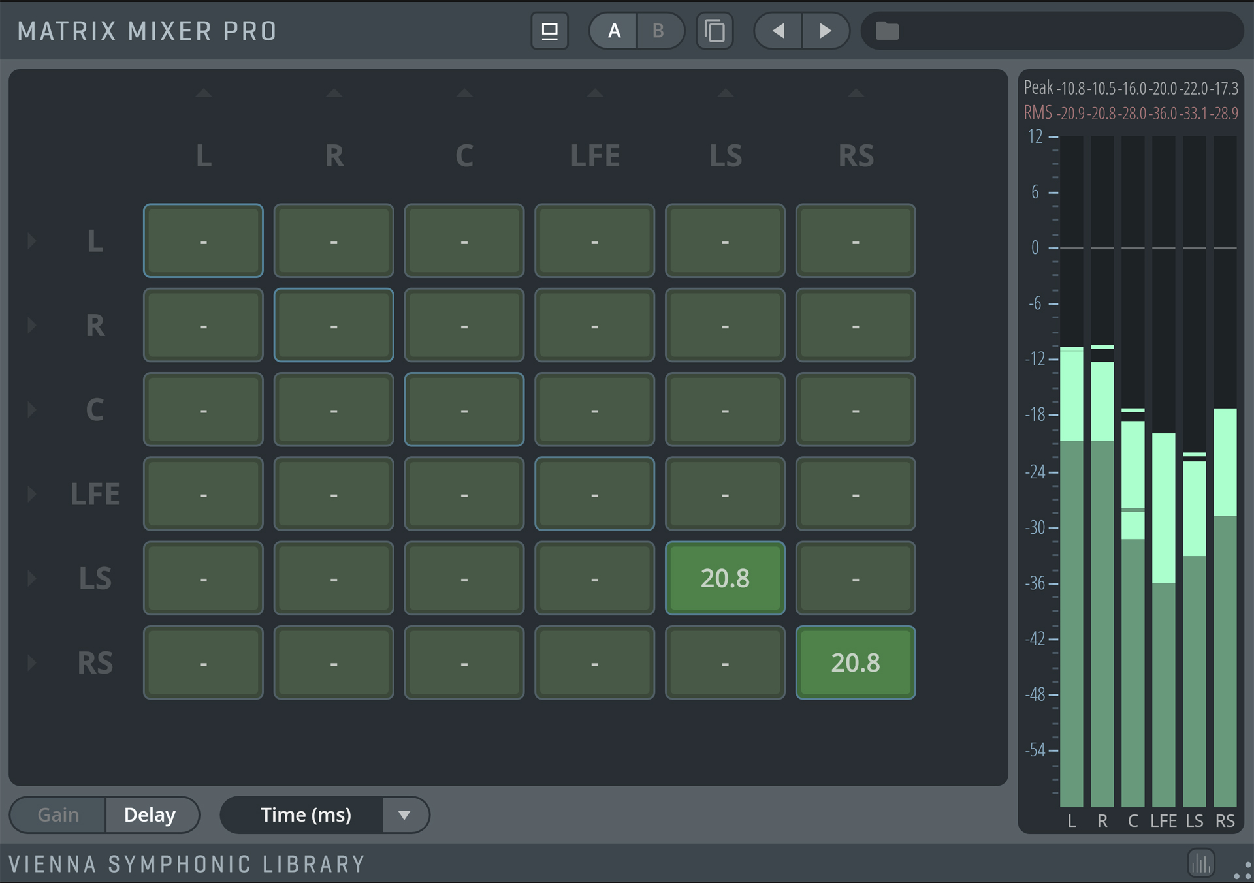This screenshot has width=1254, height=883.
Task: Click the up arrow above the L column
Action: [x=203, y=93]
